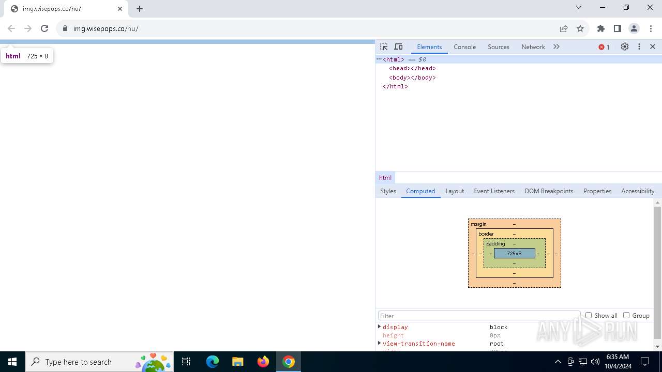Show hidden system tray icons
662x372 pixels.
pos(558,362)
